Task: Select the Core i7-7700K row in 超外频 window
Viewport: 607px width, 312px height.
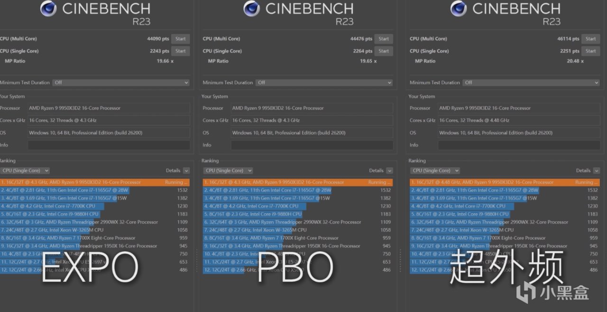Action: click(505, 206)
